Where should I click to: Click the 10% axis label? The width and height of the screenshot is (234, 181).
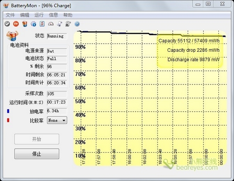pos(80,156)
